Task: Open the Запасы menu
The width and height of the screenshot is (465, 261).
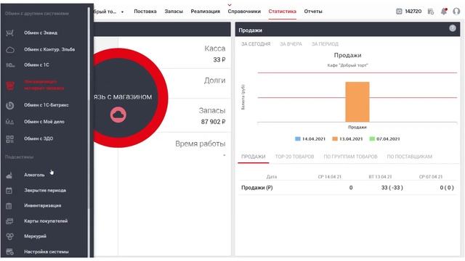Action: pos(174,12)
